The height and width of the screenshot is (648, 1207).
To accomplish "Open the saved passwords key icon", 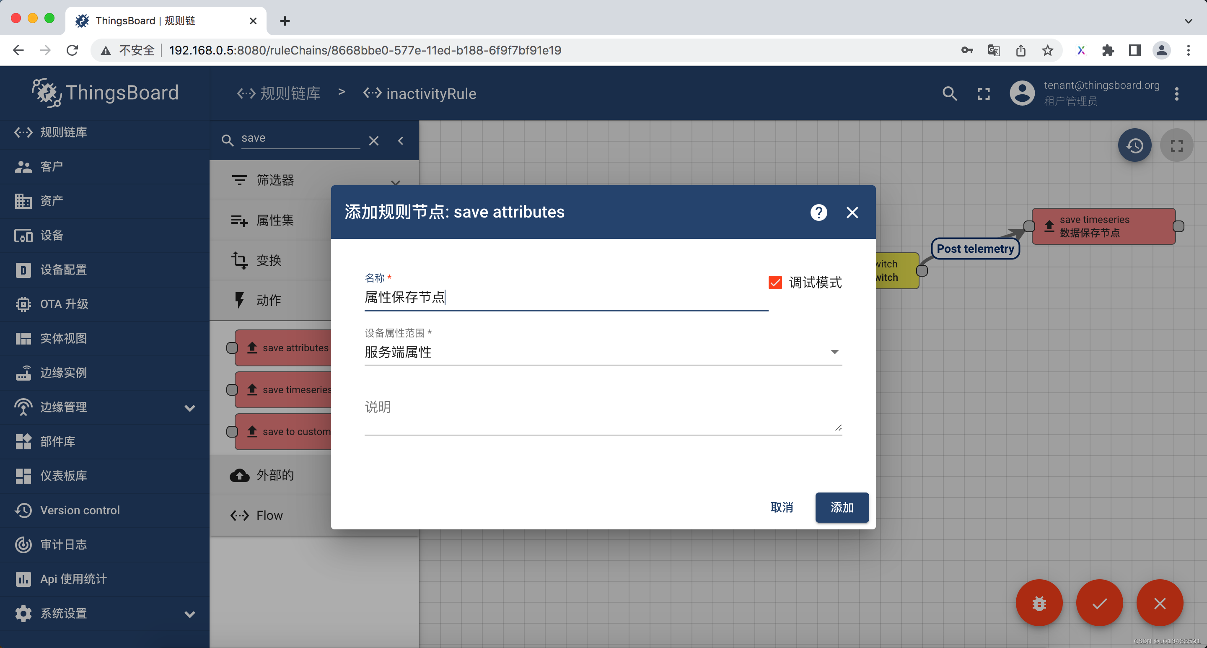I will (966, 50).
